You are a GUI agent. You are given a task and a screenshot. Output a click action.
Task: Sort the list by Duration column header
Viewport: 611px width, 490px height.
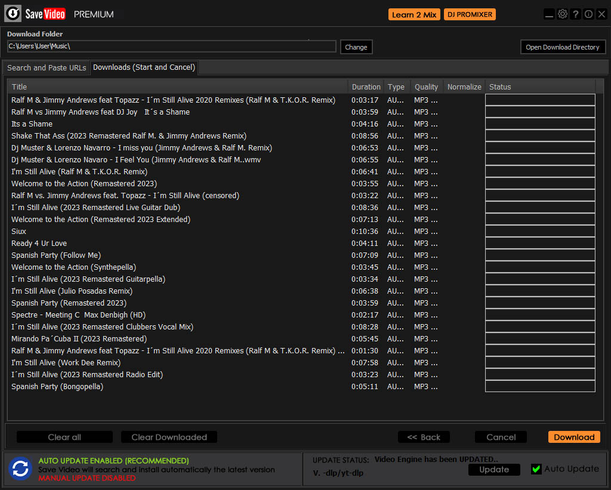366,87
